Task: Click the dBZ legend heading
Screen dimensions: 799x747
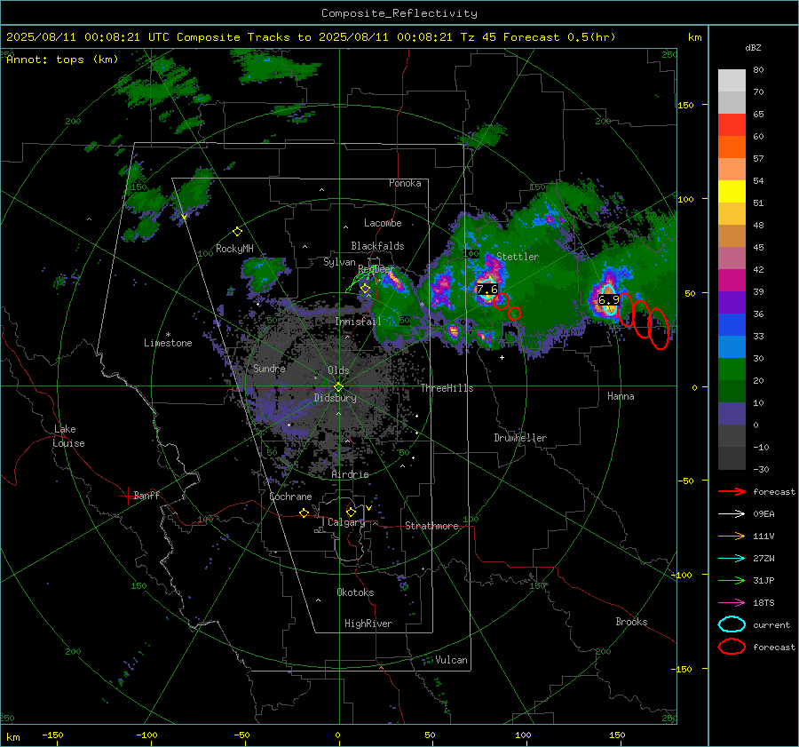Action: (x=753, y=47)
